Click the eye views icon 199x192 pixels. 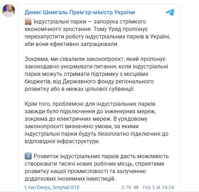(136, 187)
